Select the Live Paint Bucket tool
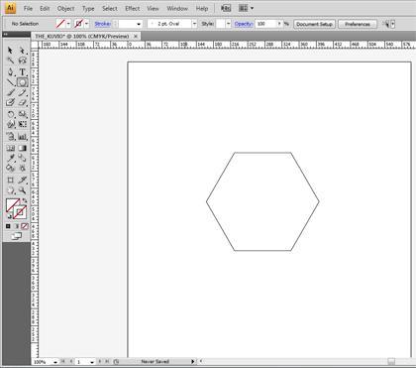416x368 pixels. pos(10,168)
